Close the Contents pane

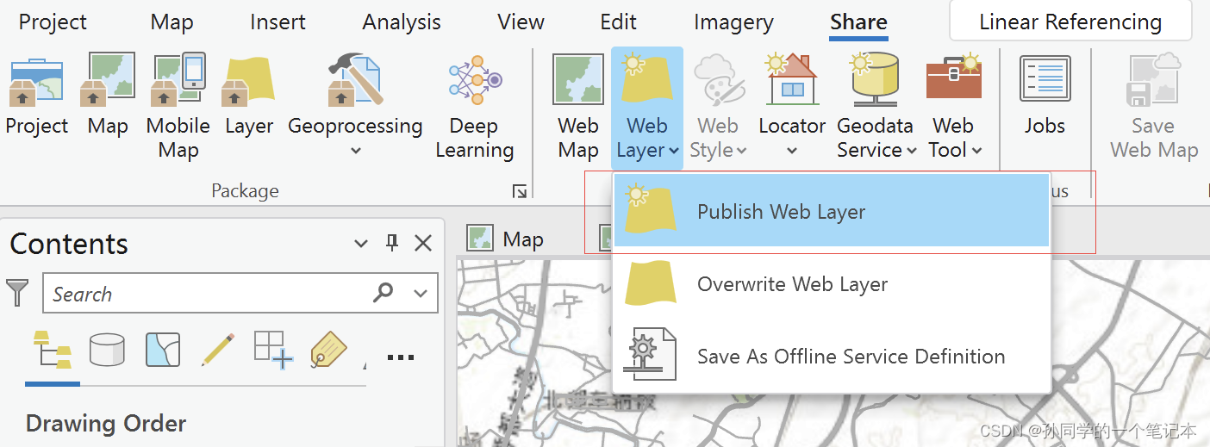click(423, 243)
